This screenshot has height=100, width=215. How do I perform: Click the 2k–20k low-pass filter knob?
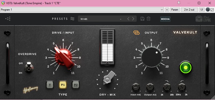click(x=167, y=87)
